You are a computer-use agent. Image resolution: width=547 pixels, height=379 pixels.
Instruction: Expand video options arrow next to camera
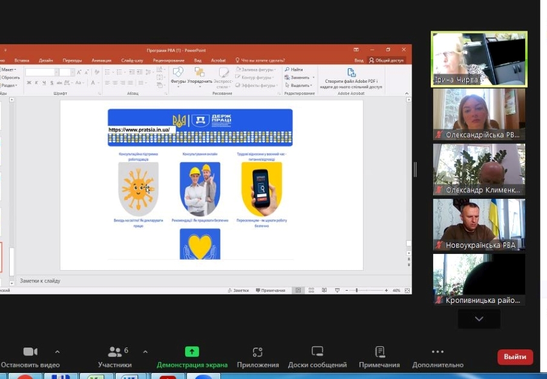pos(57,351)
